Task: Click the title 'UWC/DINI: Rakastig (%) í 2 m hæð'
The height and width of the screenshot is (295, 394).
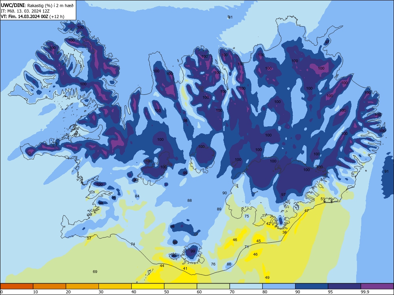Action: 37,6
